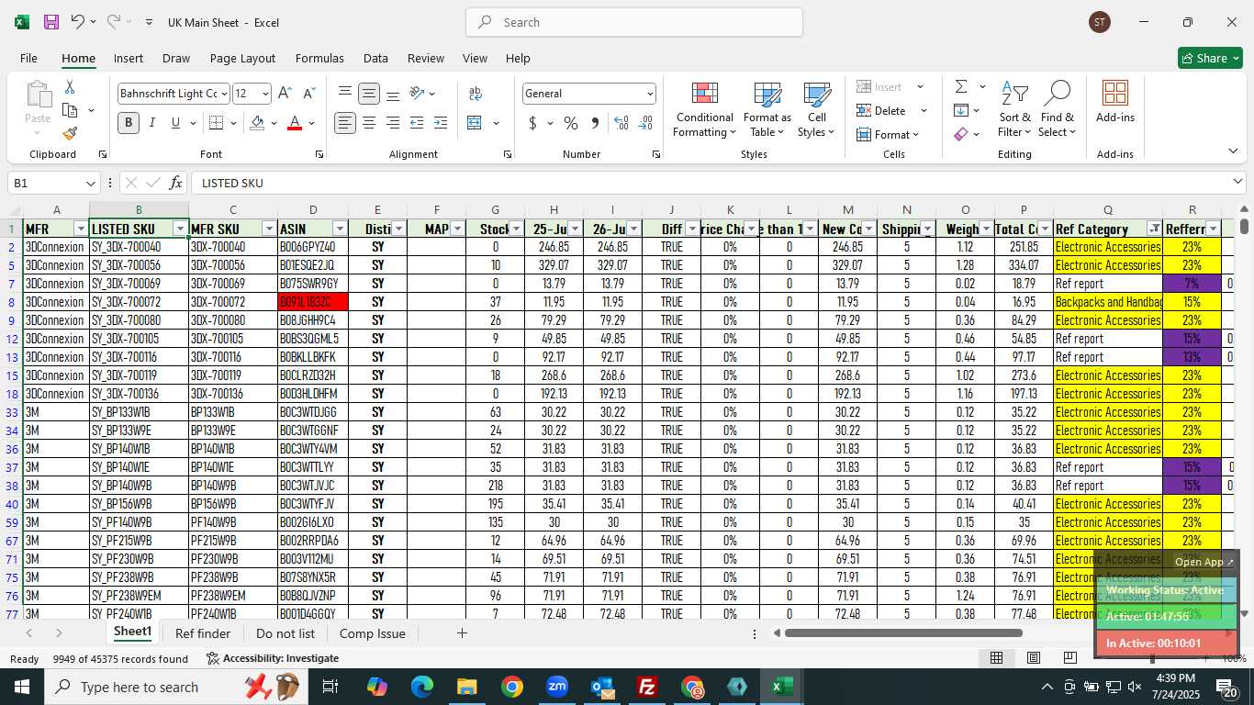Click the Format Painter brush icon
The width and height of the screenshot is (1254, 705).
(x=70, y=133)
